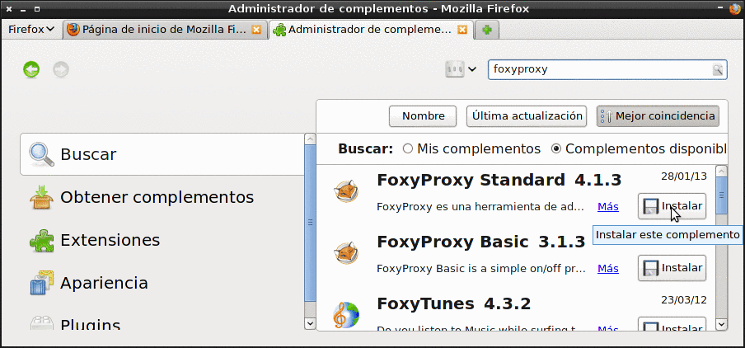Click the FoxyTunes globe music icon
Viewport: 745px width, 348px height.
pos(346,315)
